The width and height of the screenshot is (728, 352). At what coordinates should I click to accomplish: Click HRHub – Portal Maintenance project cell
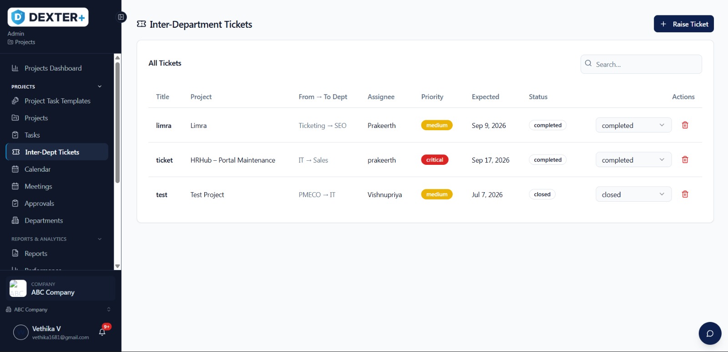[x=233, y=160]
